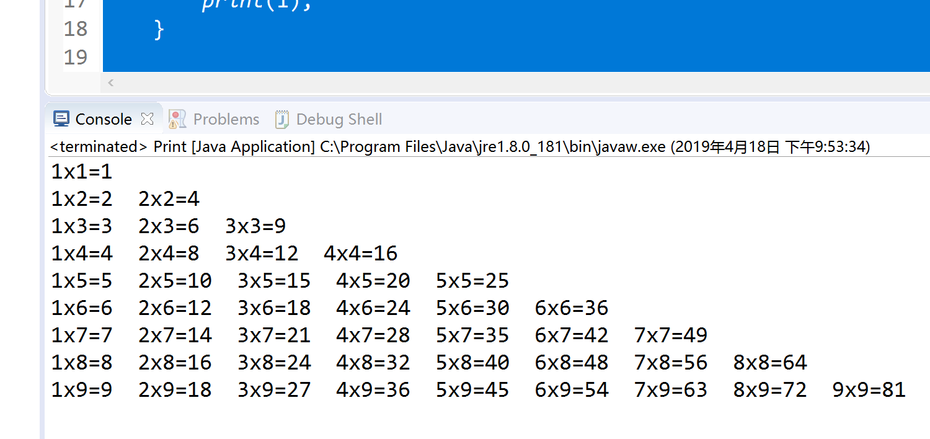Click console output 1x3=3

[82, 226]
